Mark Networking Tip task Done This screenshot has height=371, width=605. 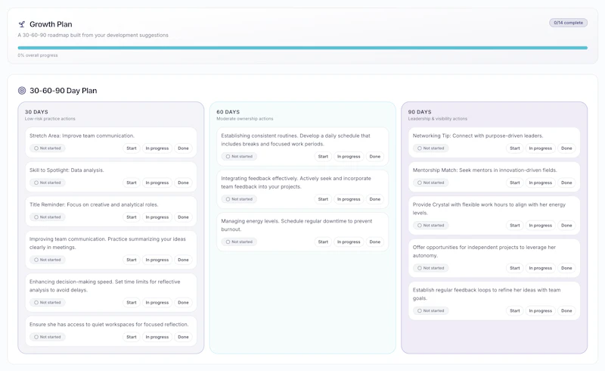coord(566,148)
